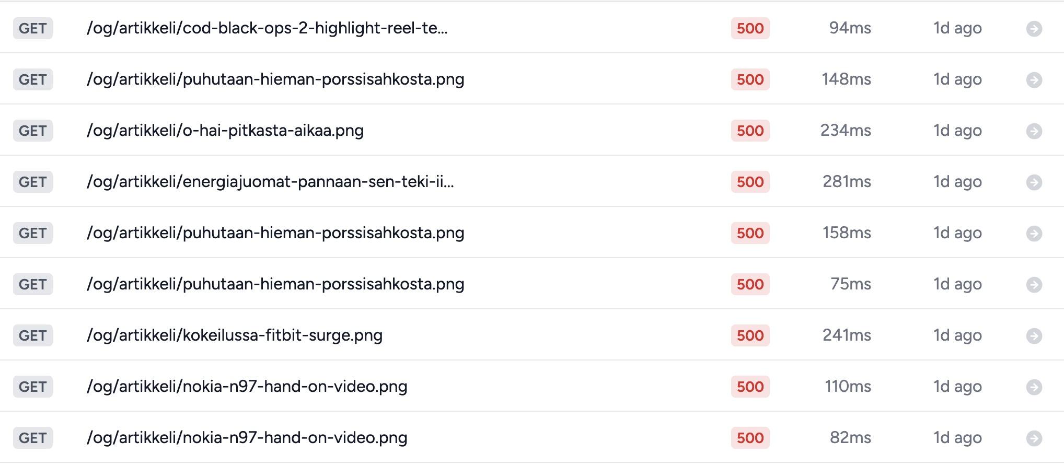Screen dimensions: 1064x465
Task: Select the o-hai-pitkasta-aikaa.png request path
Action: 225,131
